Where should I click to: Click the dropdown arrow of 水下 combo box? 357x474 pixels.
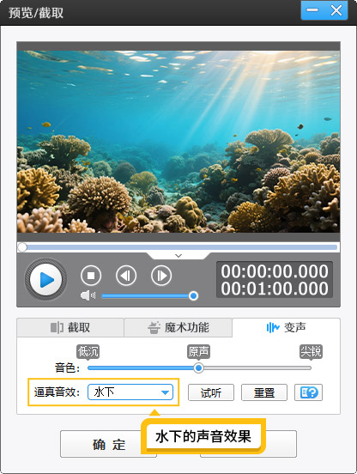coord(165,392)
